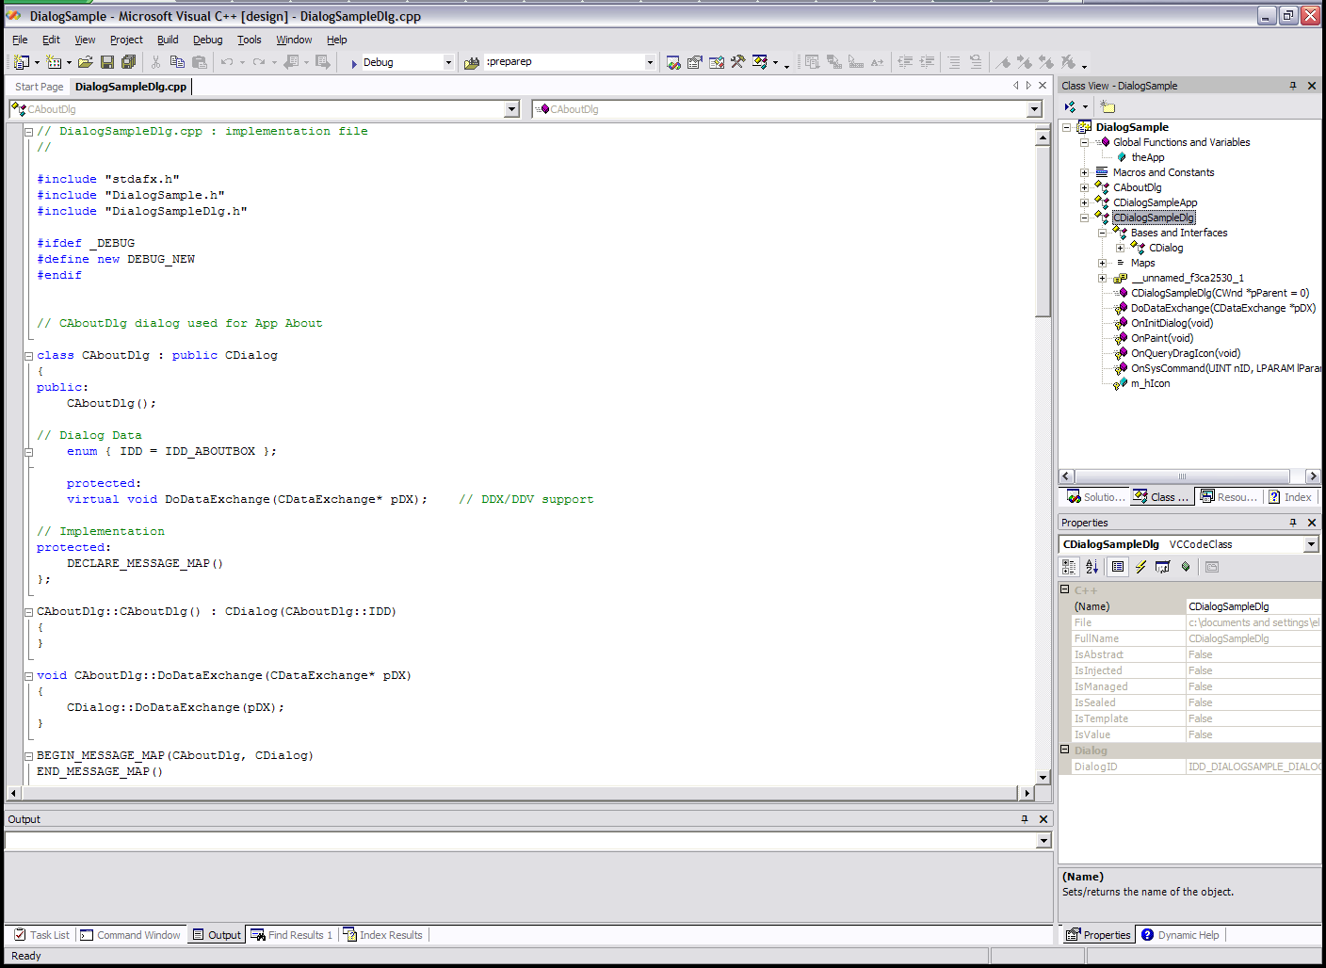Toggle auto-hide pin on Properties panel
The width and height of the screenshot is (1326, 968).
click(x=1293, y=523)
